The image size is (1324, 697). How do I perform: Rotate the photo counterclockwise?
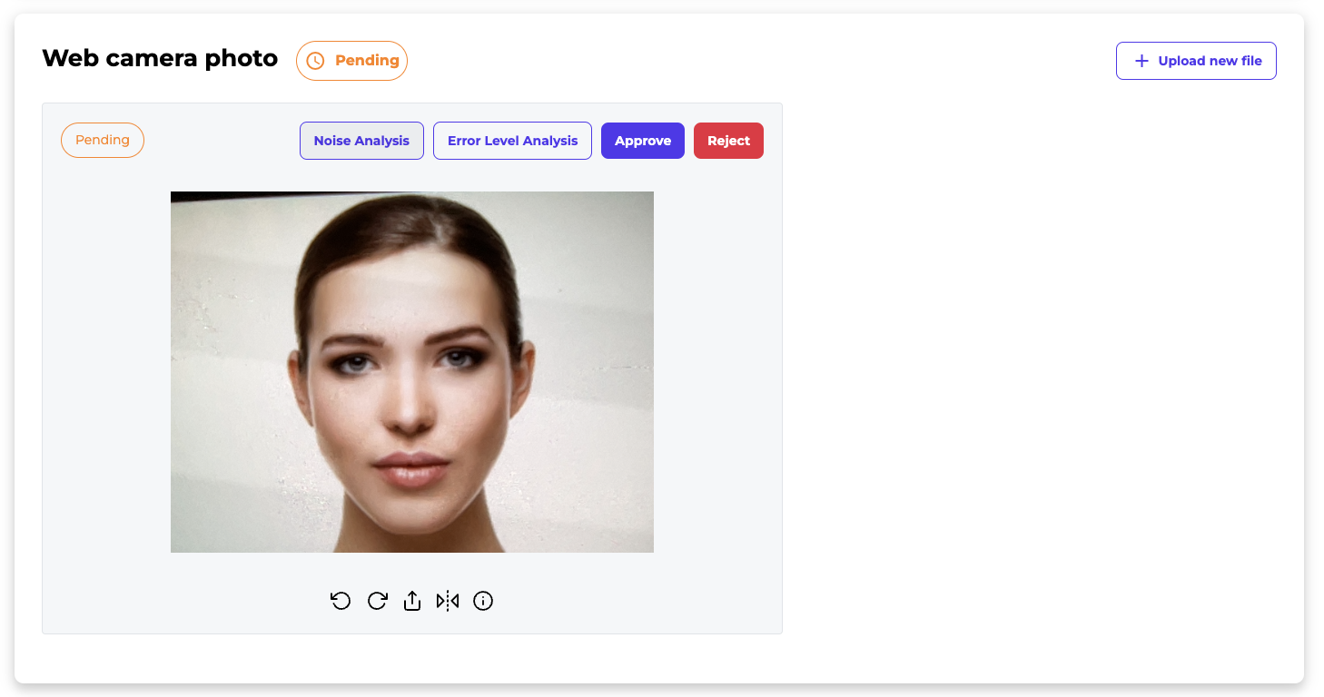click(341, 601)
